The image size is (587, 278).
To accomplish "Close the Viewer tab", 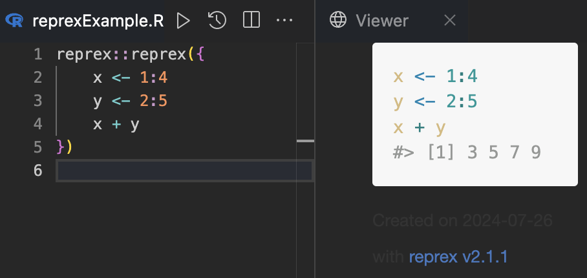I will [450, 21].
